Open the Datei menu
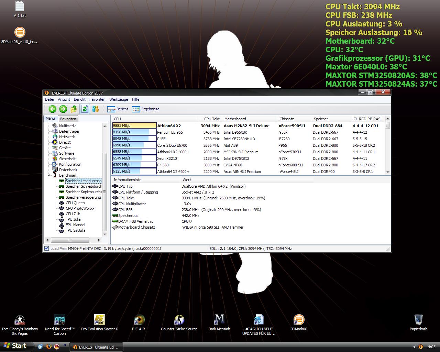Viewport: 440px width, 352px height. [49, 99]
